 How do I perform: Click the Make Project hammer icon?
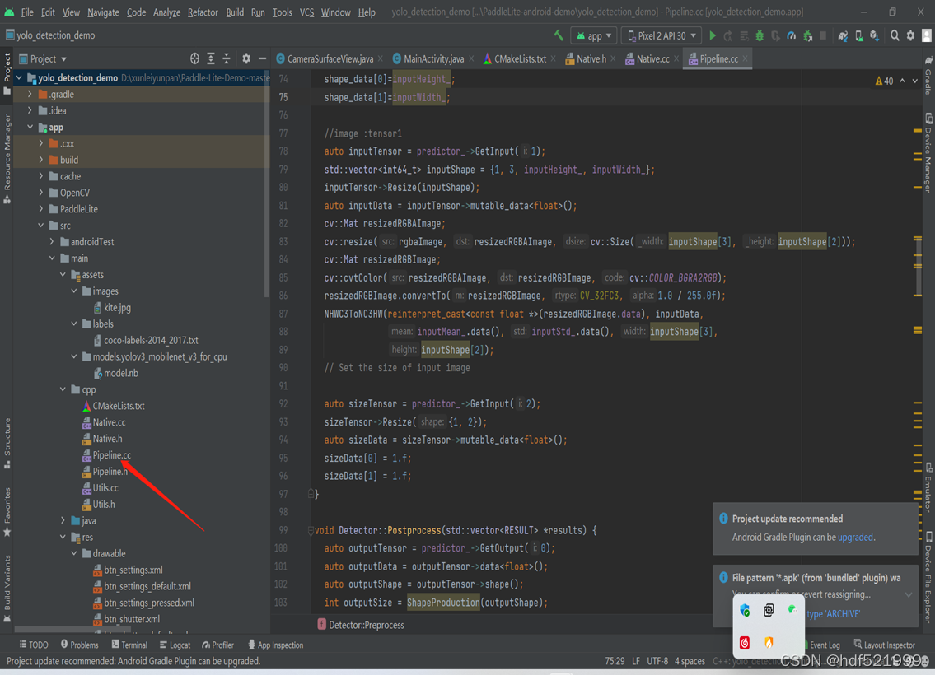coord(559,35)
